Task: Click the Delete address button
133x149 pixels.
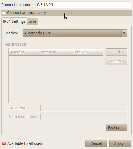Action: pyautogui.click(x=116, y=61)
